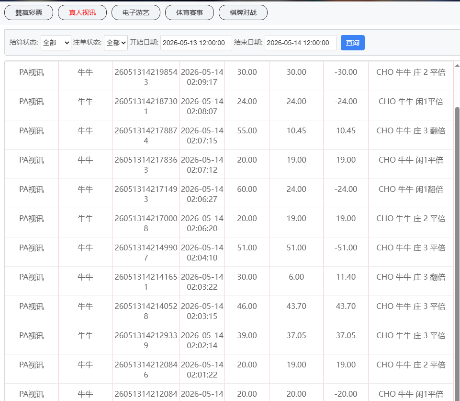Select order number 260513142140528

(146, 311)
